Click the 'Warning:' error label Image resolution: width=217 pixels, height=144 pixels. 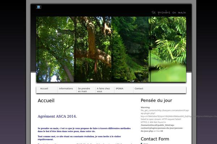145,107
